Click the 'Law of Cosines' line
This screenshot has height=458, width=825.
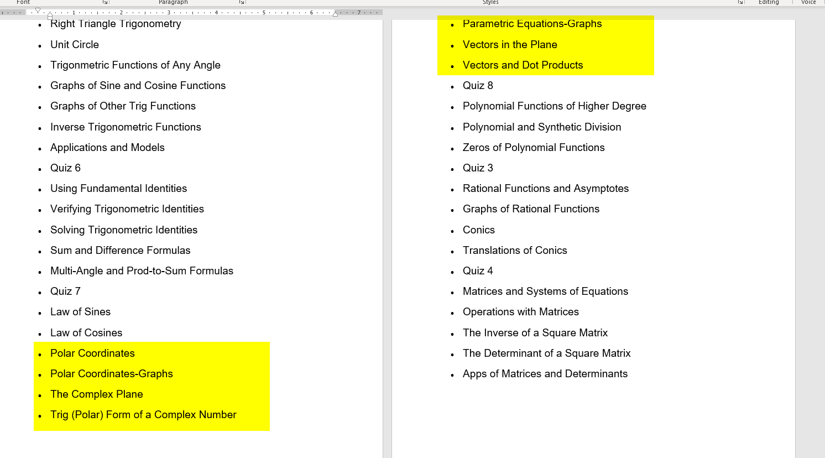[86, 333]
